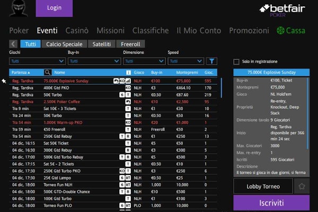Viewport: 318px width, 212px height.
Task: Click KO icon on 250€ Gtd Turbo PKO
Action: coord(122,171)
